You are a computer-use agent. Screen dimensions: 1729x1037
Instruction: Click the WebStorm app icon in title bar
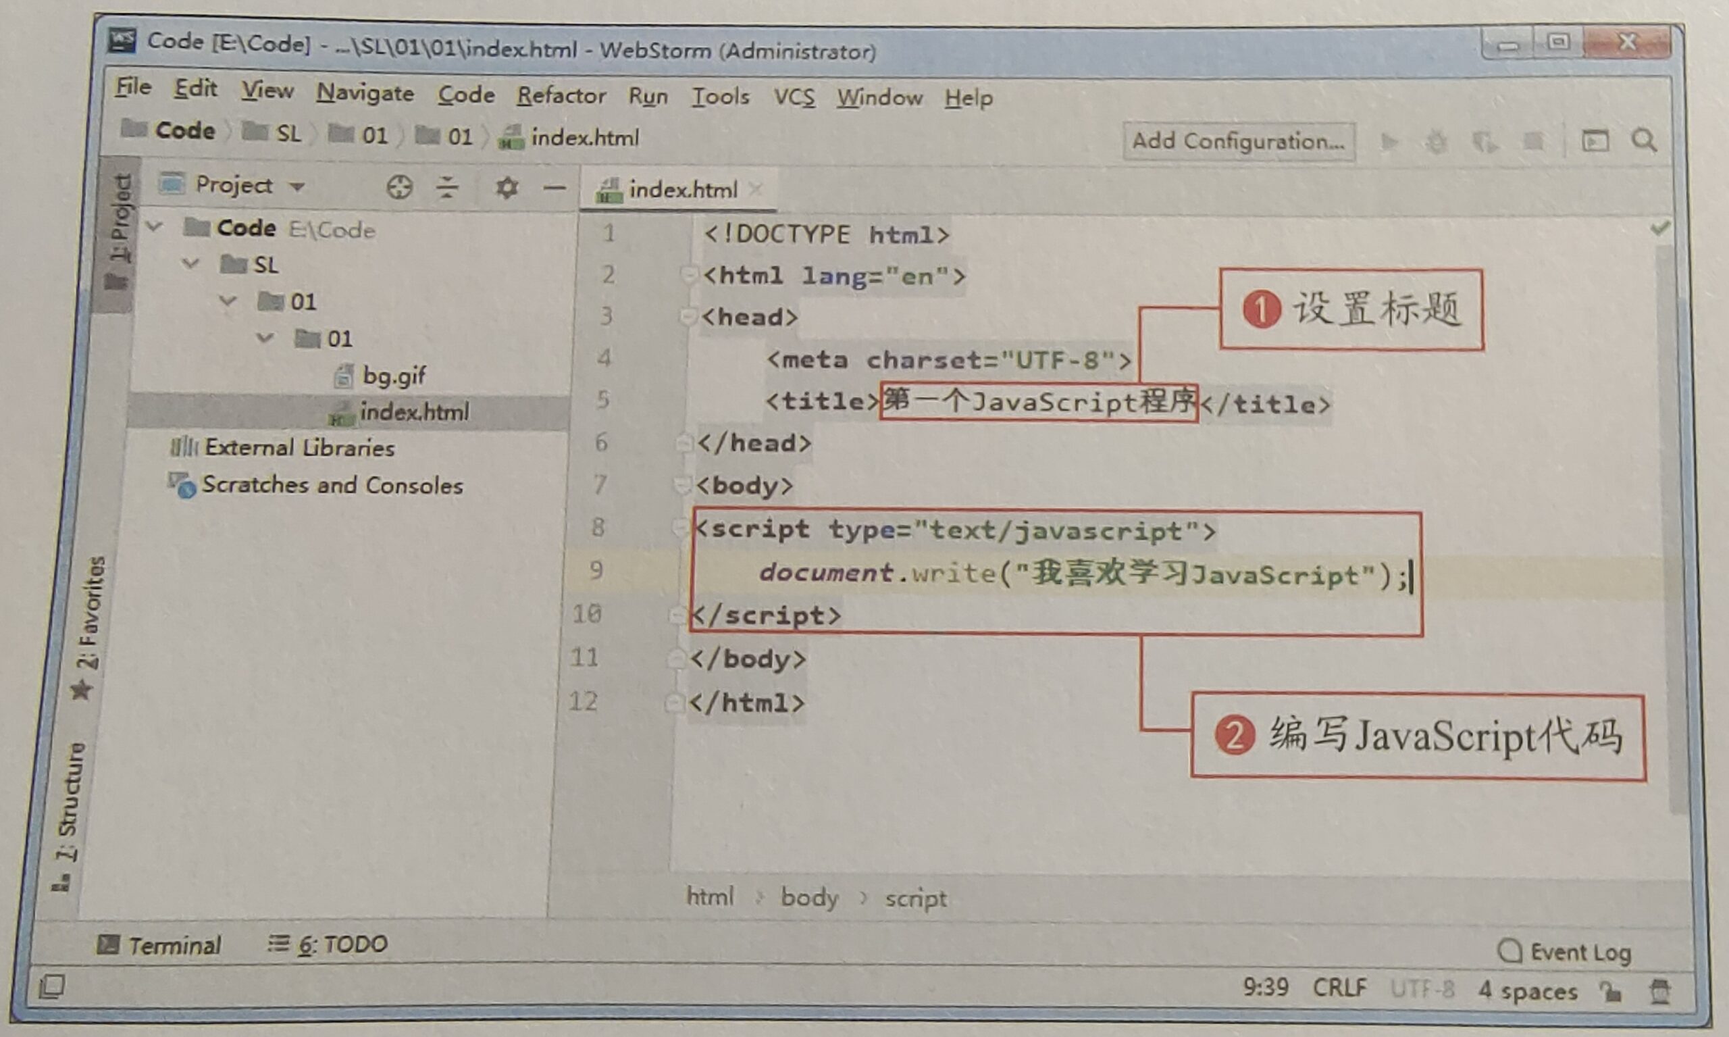pos(122,41)
